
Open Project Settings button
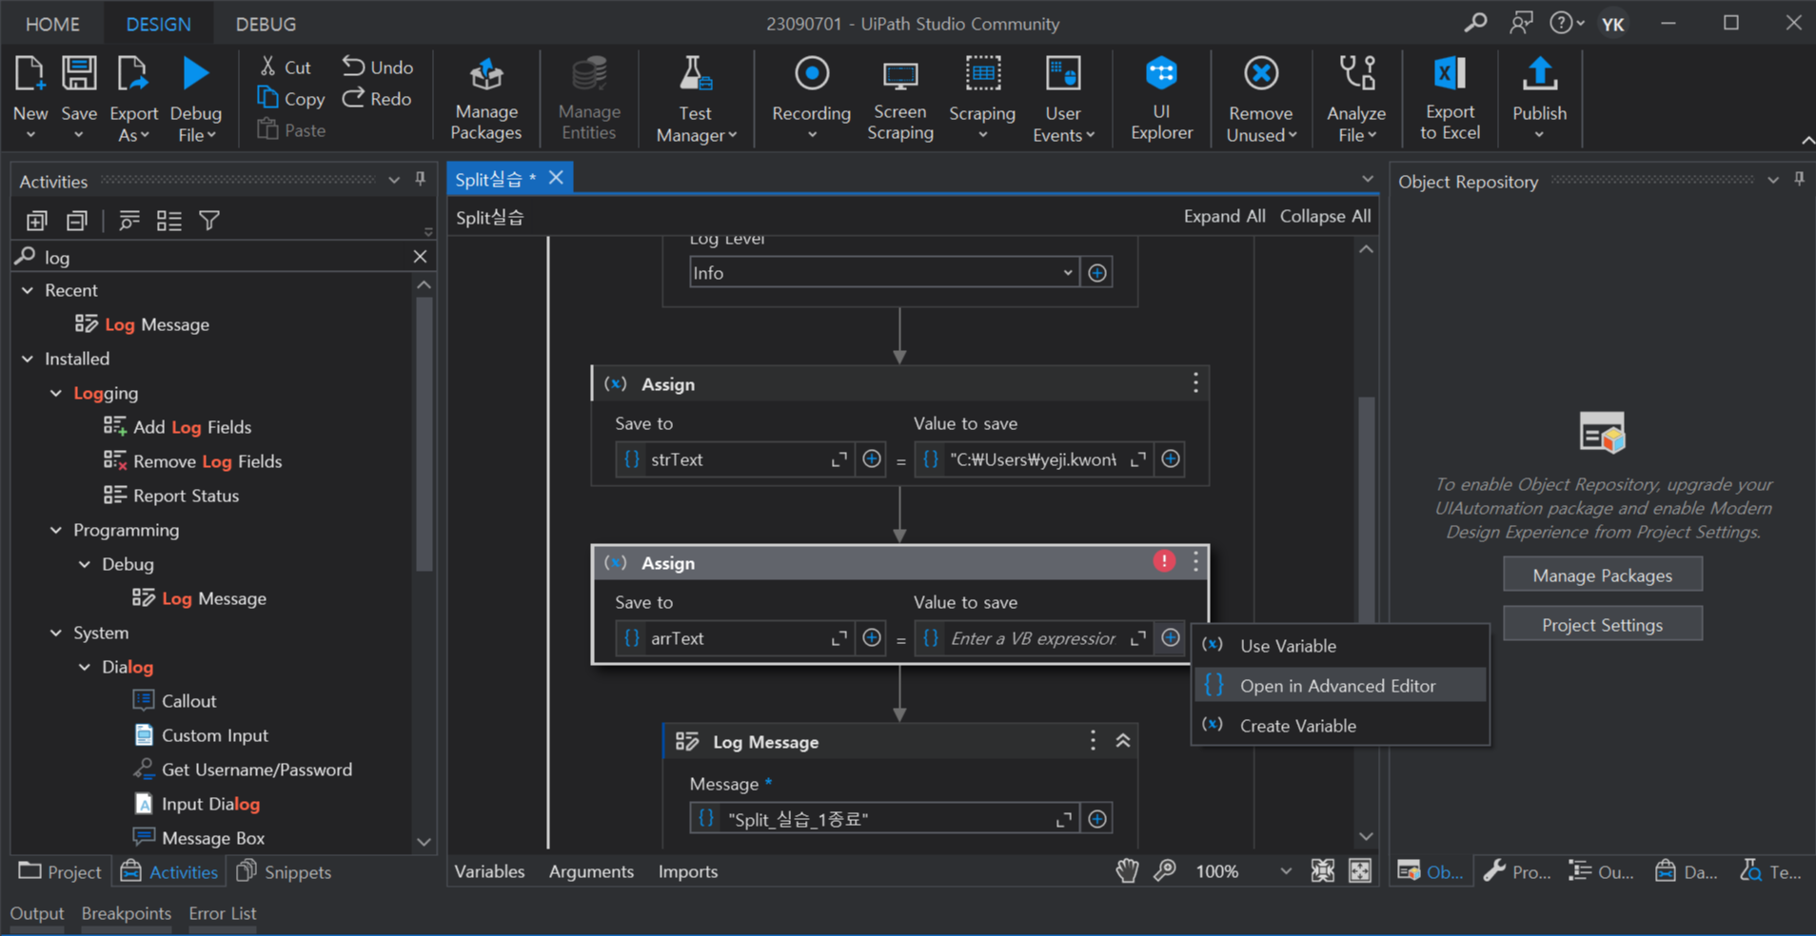[x=1602, y=625]
